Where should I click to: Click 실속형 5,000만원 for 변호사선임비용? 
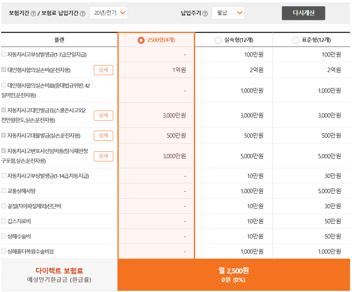252,156
